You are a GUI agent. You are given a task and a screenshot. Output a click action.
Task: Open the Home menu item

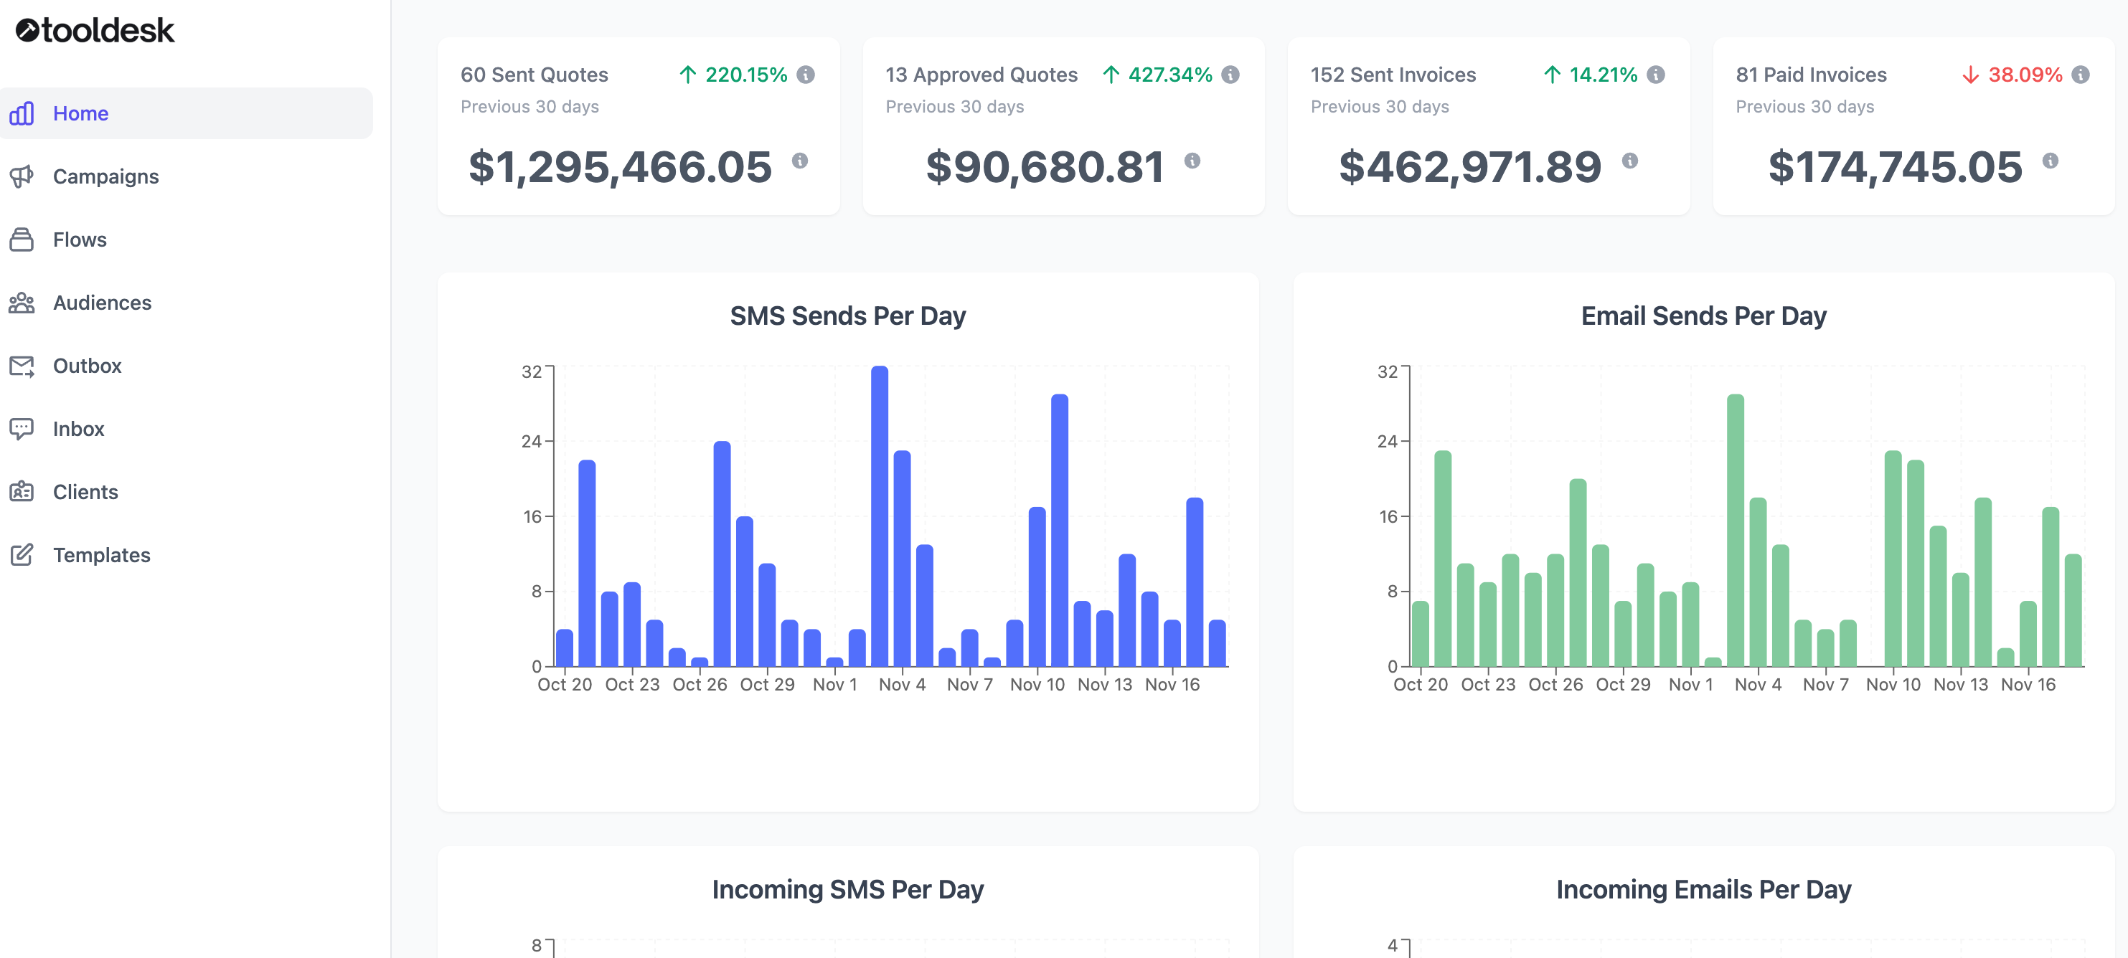click(81, 113)
